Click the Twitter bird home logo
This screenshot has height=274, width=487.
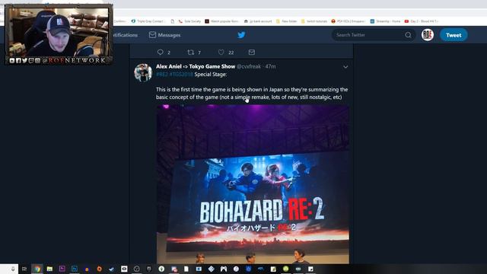point(241,35)
